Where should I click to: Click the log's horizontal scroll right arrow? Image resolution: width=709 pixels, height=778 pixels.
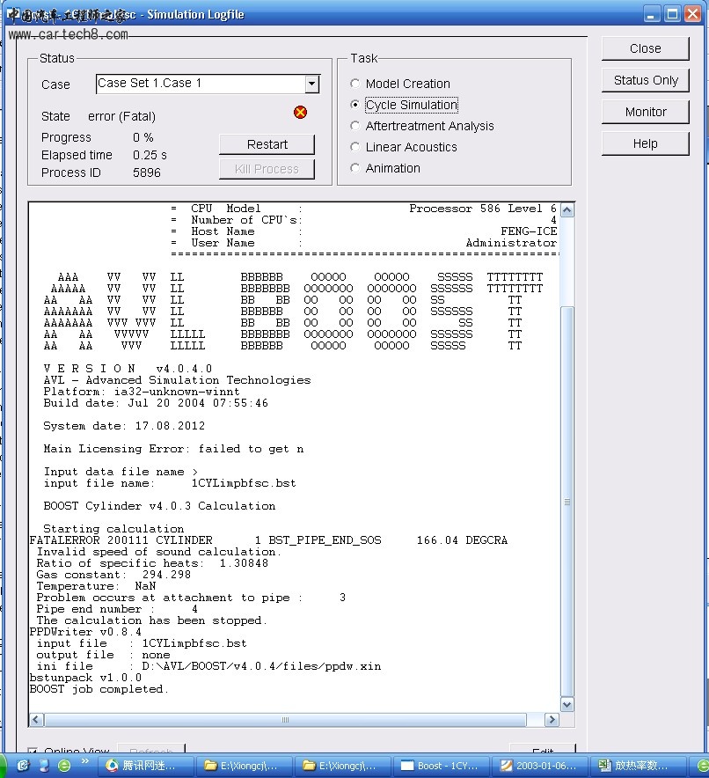pos(552,719)
